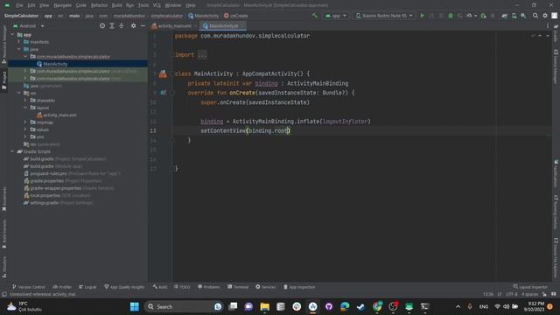This screenshot has width=560, height=315.
Task: Expand the manifests folder
Action: 19,42
